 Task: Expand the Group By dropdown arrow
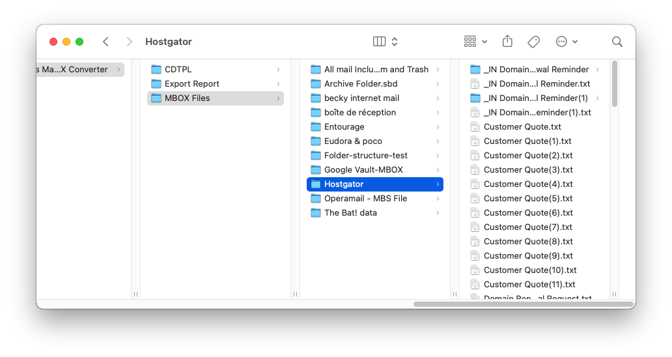(x=484, y=42)
